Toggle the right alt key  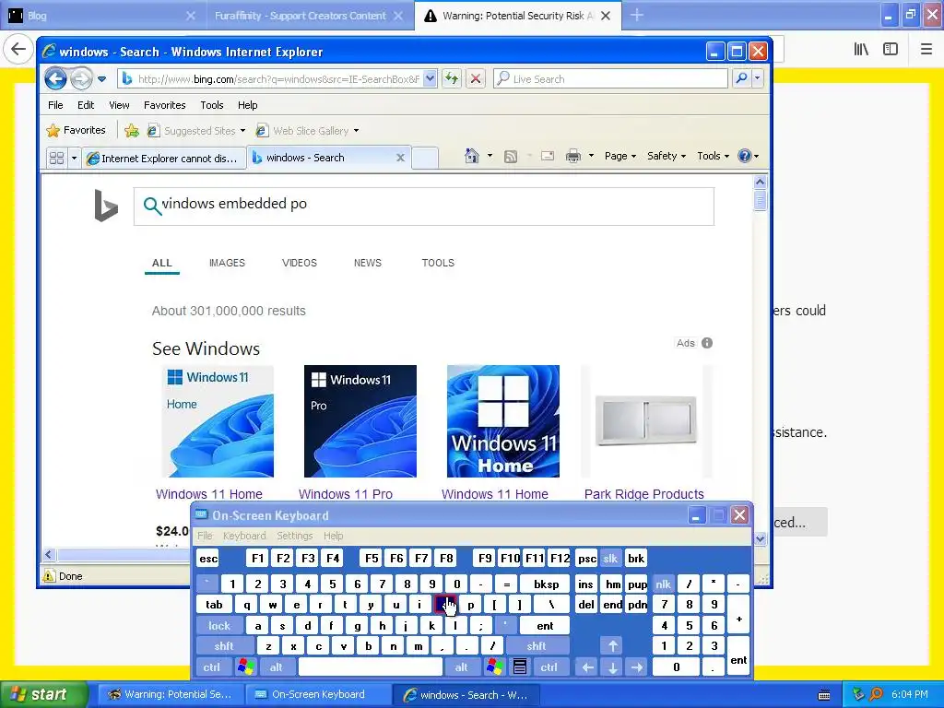click(461, 667)
